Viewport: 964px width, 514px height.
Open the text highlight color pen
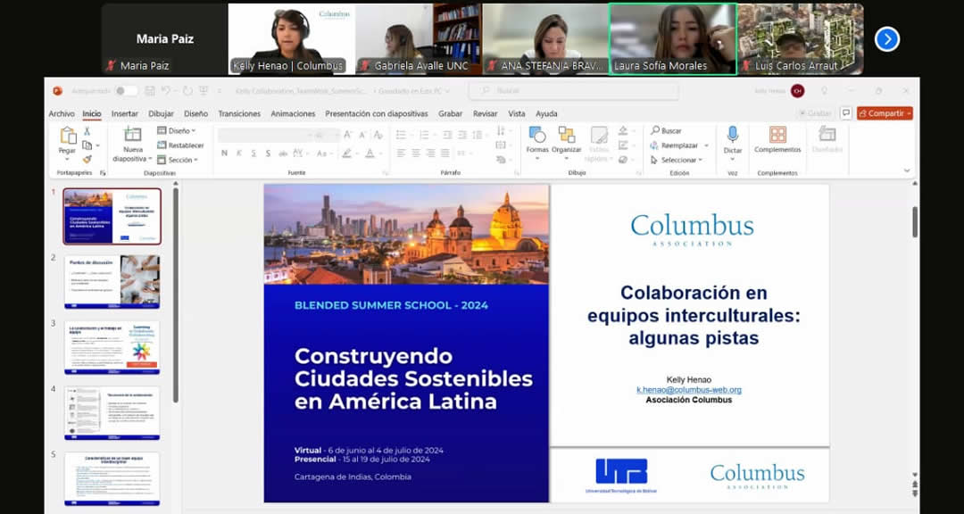point(348,153)
